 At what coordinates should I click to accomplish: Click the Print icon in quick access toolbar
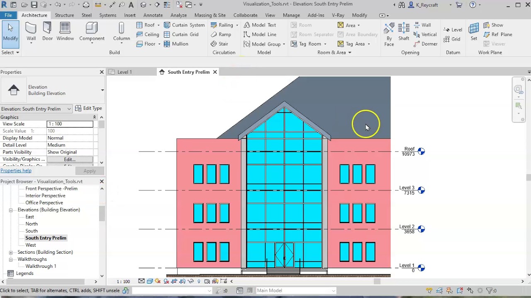point(86,5)
